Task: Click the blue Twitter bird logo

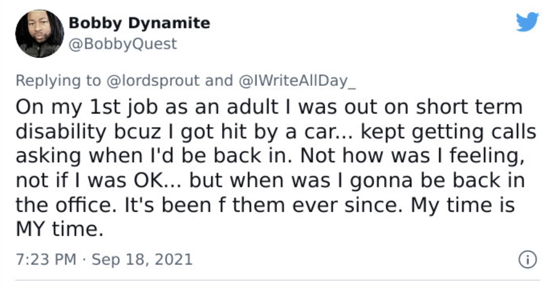Action: pyautogui.click(x=527, y=22)
